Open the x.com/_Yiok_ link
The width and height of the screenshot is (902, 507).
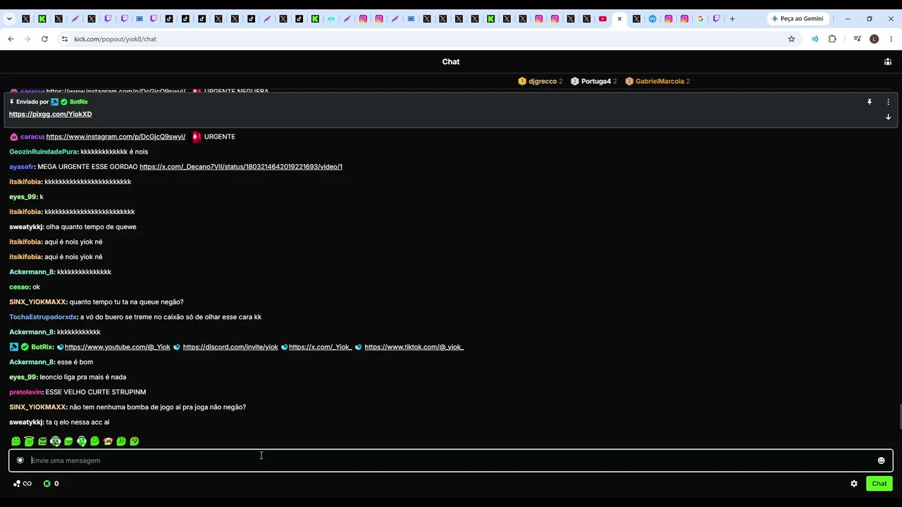320,347
